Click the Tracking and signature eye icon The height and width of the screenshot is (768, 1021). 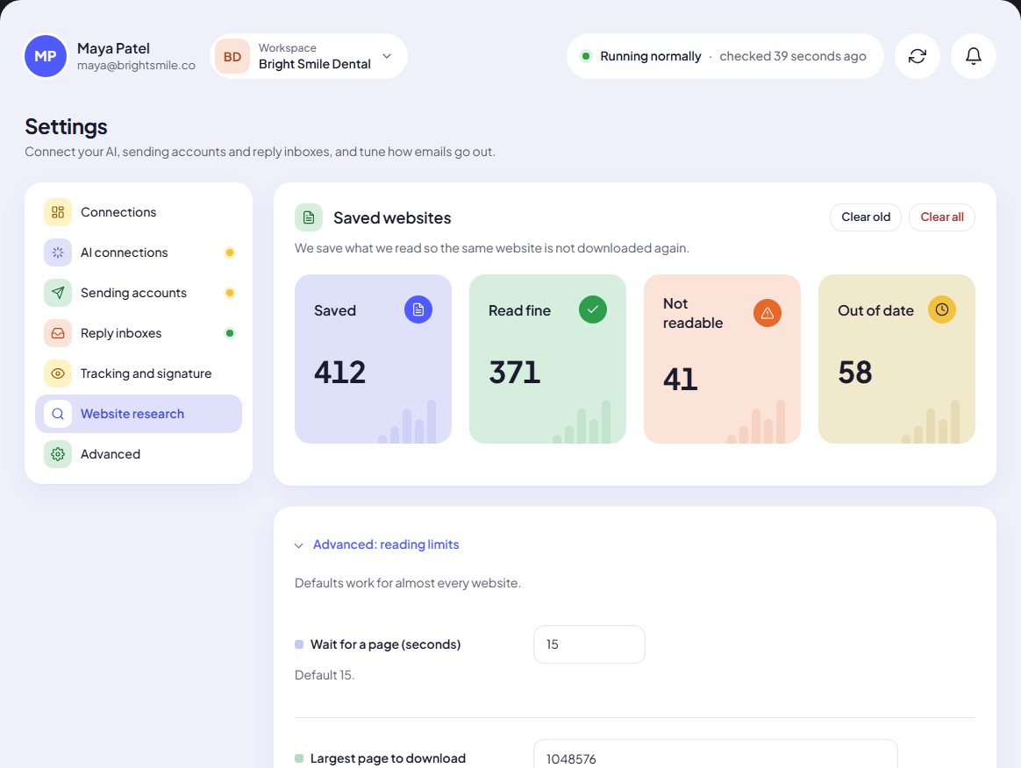(x=58, y=373)
